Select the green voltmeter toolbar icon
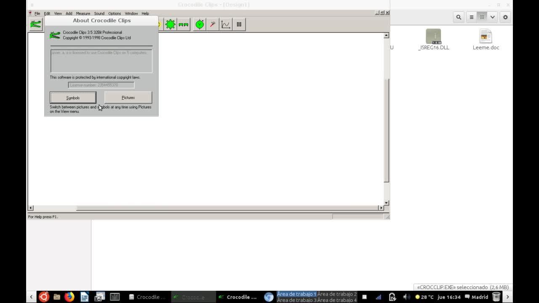This screenshot has width=539, height=303. point(200,24)
